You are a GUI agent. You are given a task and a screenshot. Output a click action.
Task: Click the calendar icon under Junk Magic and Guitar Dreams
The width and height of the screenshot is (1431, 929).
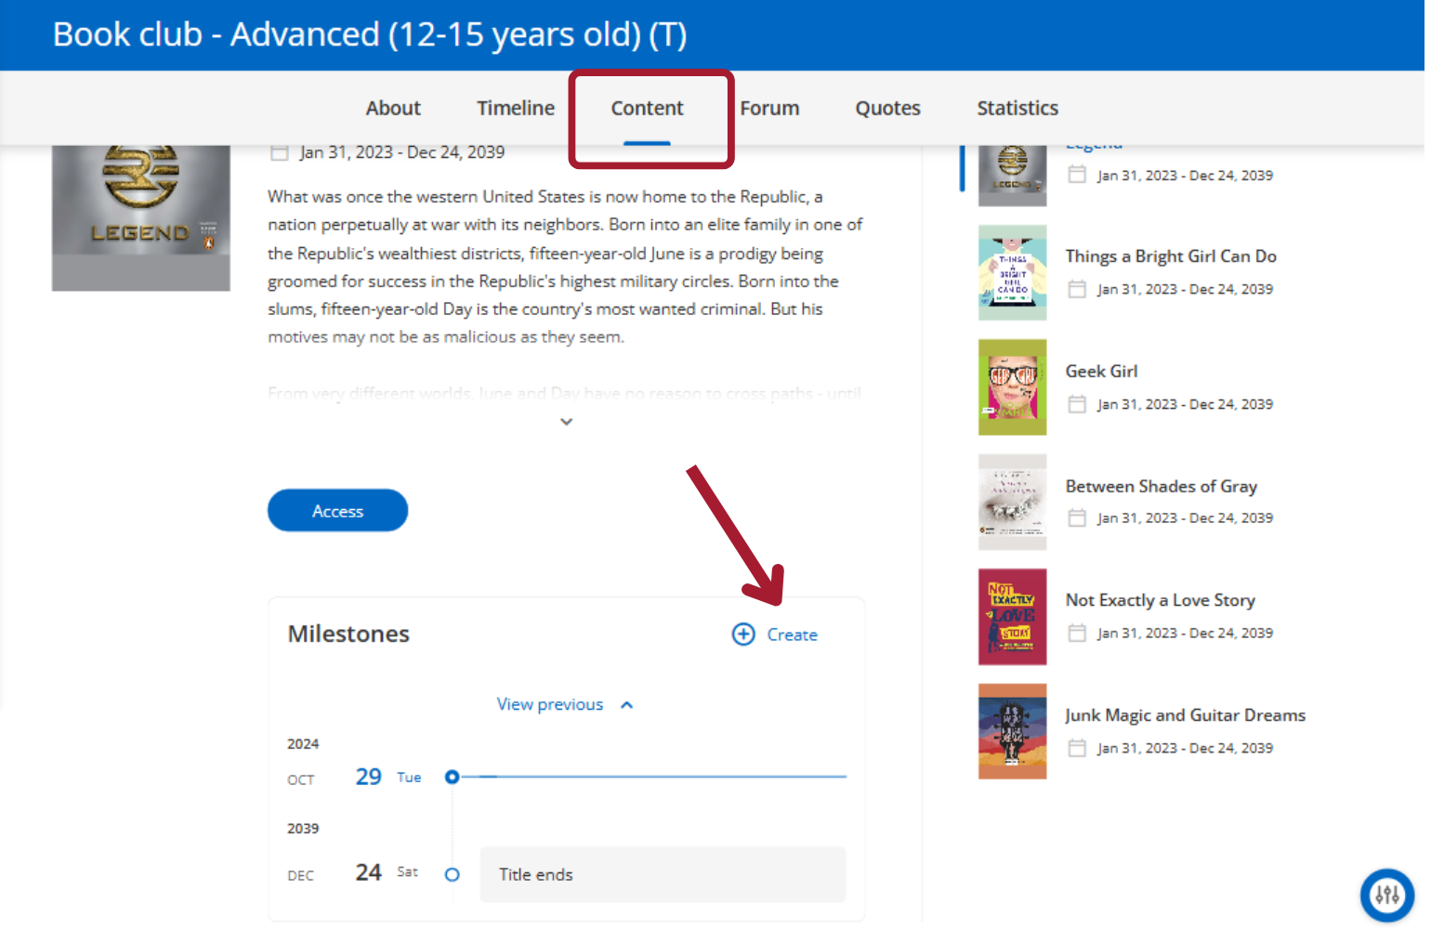tap(1077, 748)
